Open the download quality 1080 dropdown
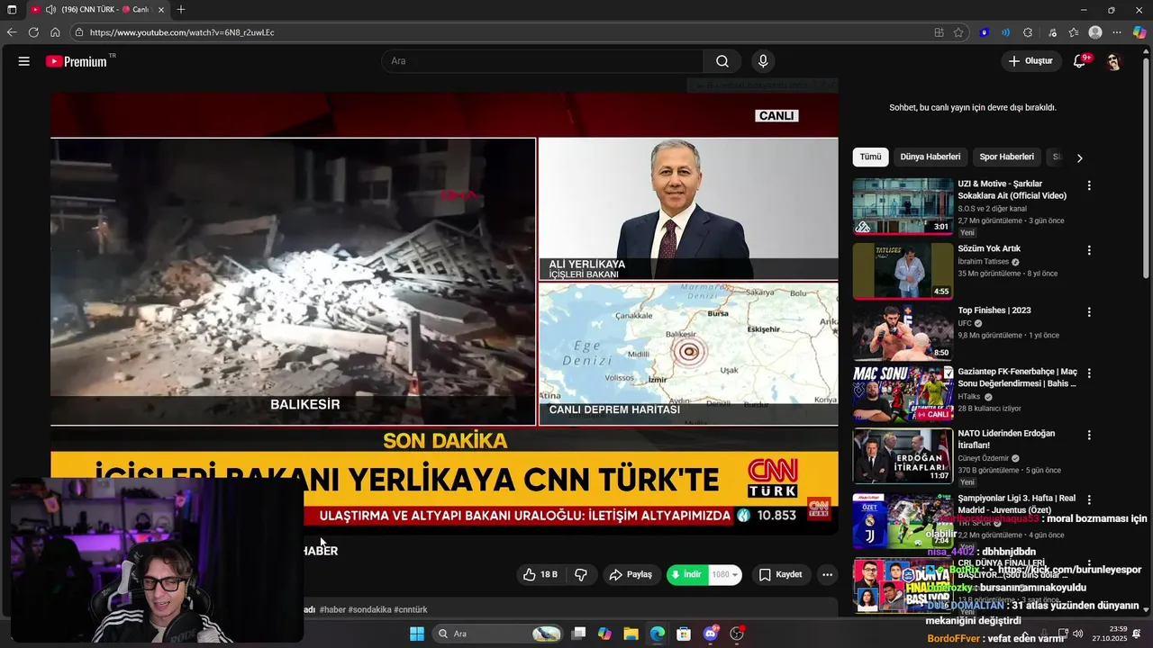1153x648 pixels. coord(725,574)
